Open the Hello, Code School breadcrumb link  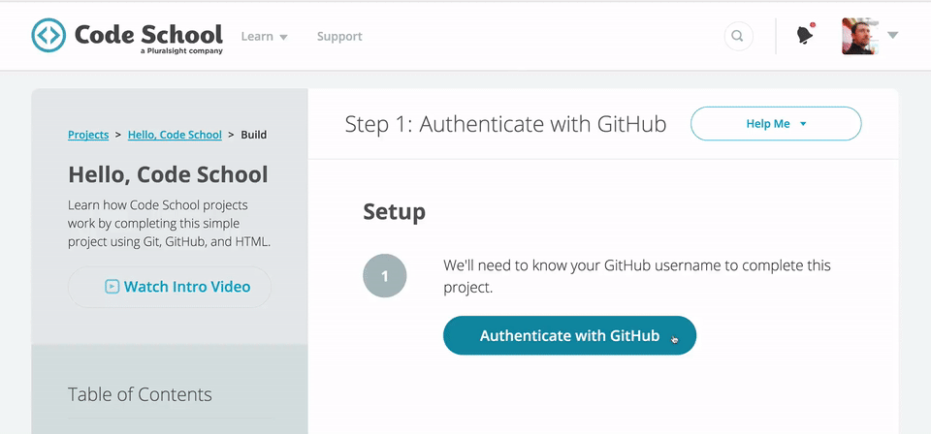175,135
